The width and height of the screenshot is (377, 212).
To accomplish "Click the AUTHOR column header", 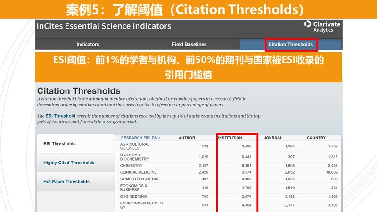I will tap(187, 138).
